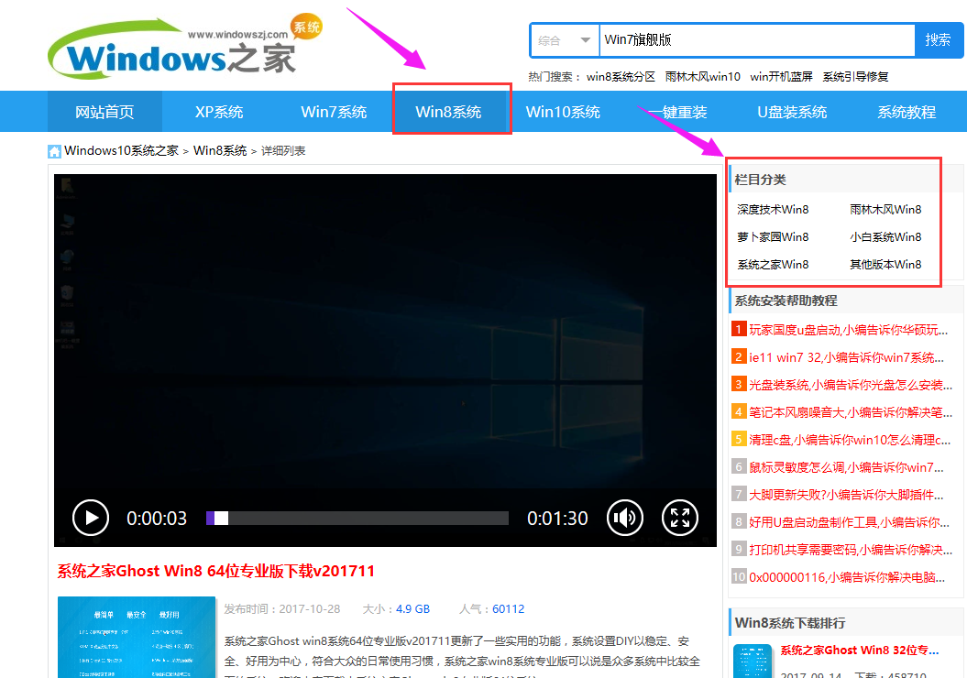967x678 pixels.
Task: Click the 搜索 search button
Action: tap(938, 40)
